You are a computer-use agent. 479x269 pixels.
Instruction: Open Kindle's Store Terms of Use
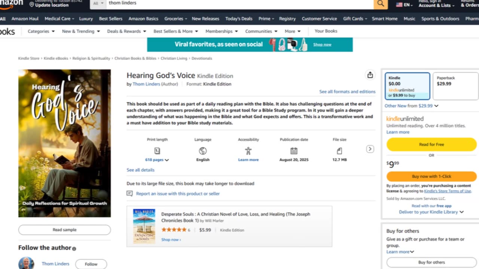[448, 191]
